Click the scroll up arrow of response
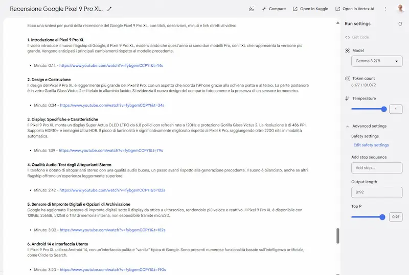This screenshot has width=409, height=275. 338,23
